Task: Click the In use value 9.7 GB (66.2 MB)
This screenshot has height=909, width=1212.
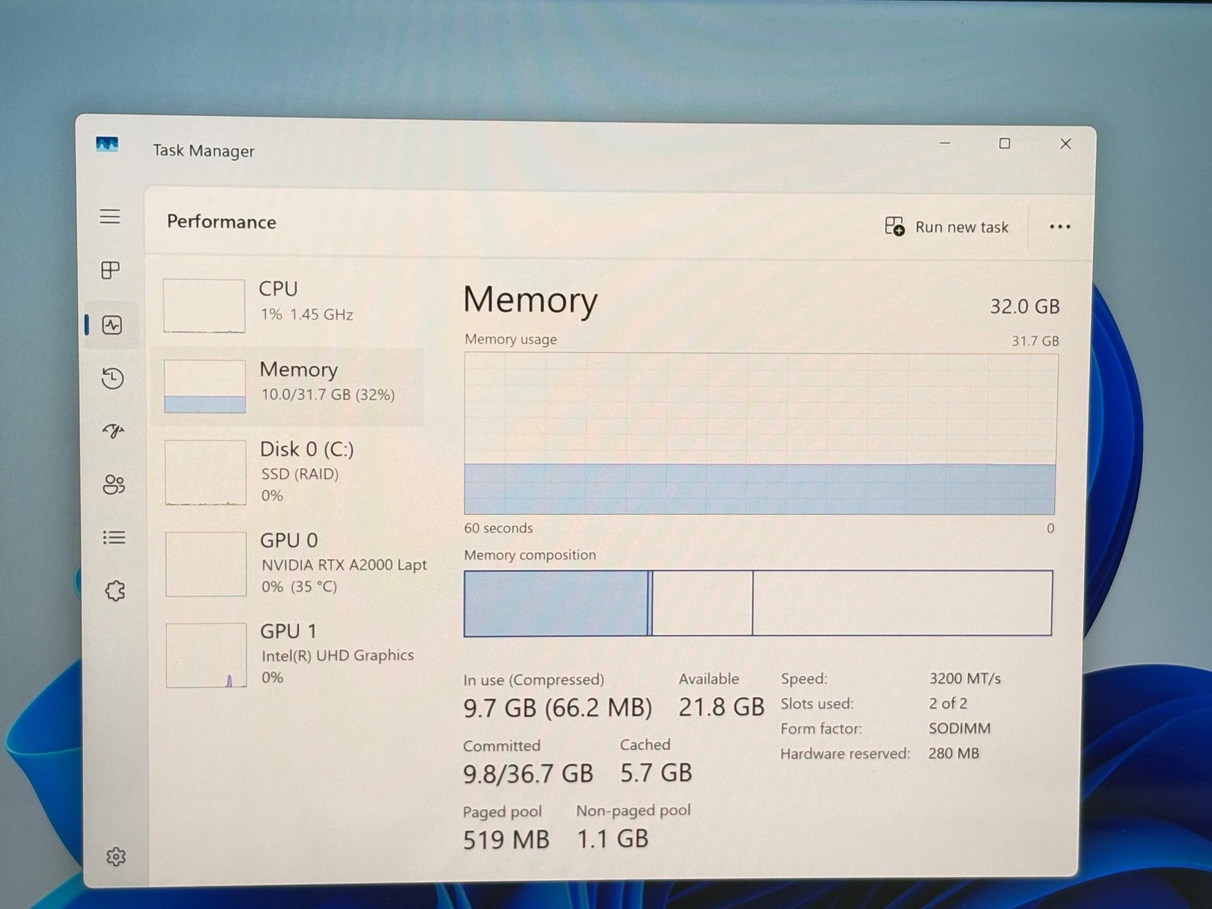Action: click(558, 708)
